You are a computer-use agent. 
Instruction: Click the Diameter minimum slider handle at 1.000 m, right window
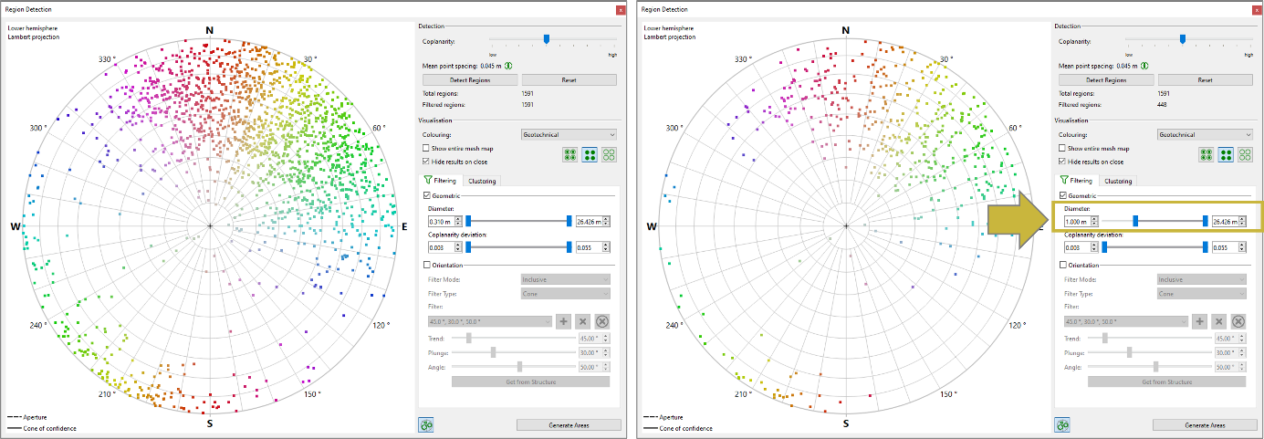1135,221
